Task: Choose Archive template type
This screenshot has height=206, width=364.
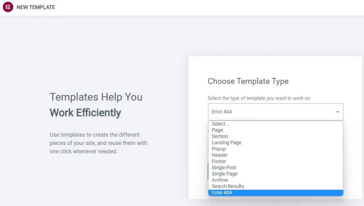Action: pyautogui.click(x=220, y=180)
